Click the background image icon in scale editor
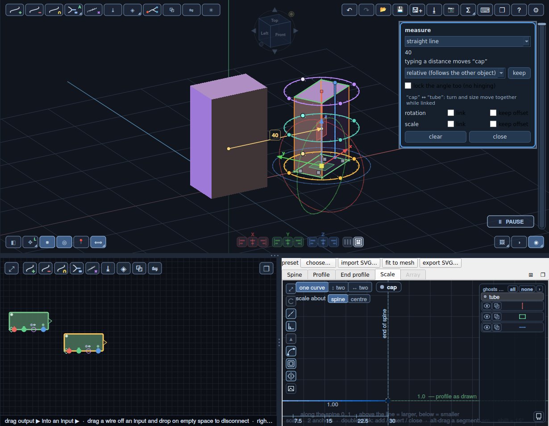549x426 pixels. click(291, 389)
